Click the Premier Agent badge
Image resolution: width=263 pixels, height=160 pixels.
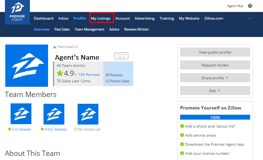121,56
